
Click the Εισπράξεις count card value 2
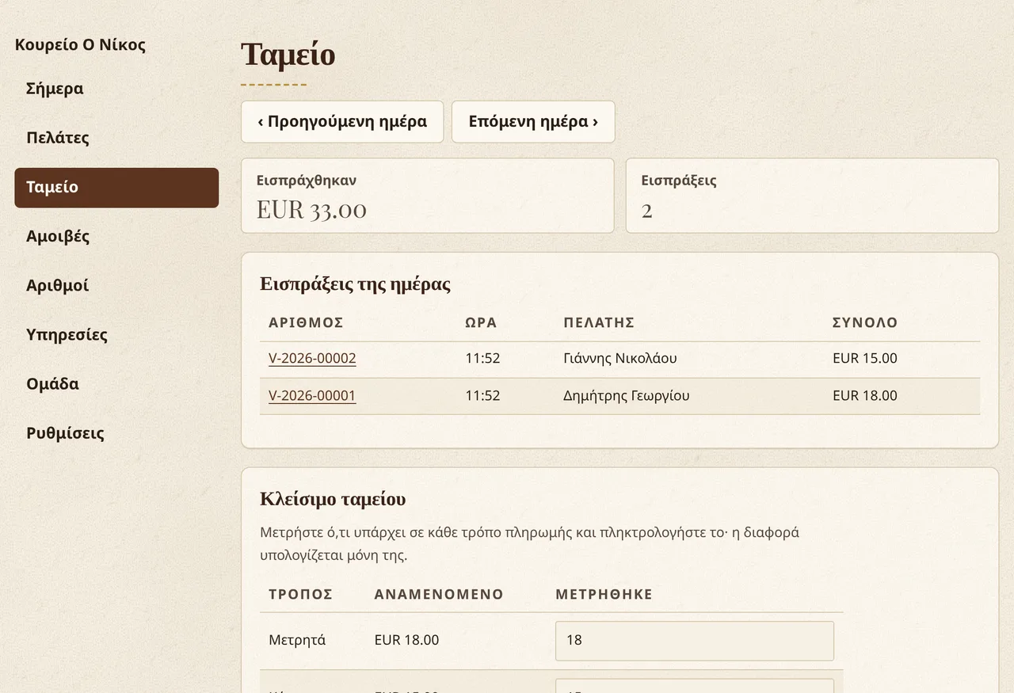point(646,211)
